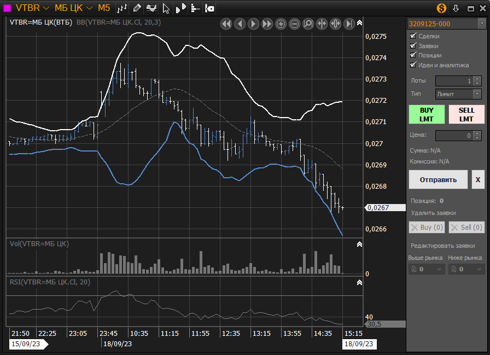Open the magnifier zoom tool
The image size is (490, 355).
click(308, 24)
